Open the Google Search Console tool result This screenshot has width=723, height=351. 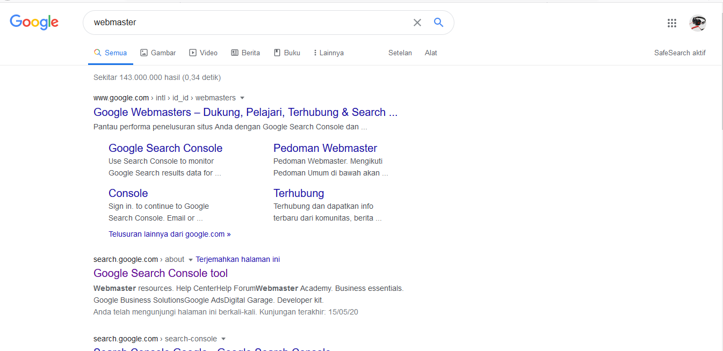click(x=160, y=273)
